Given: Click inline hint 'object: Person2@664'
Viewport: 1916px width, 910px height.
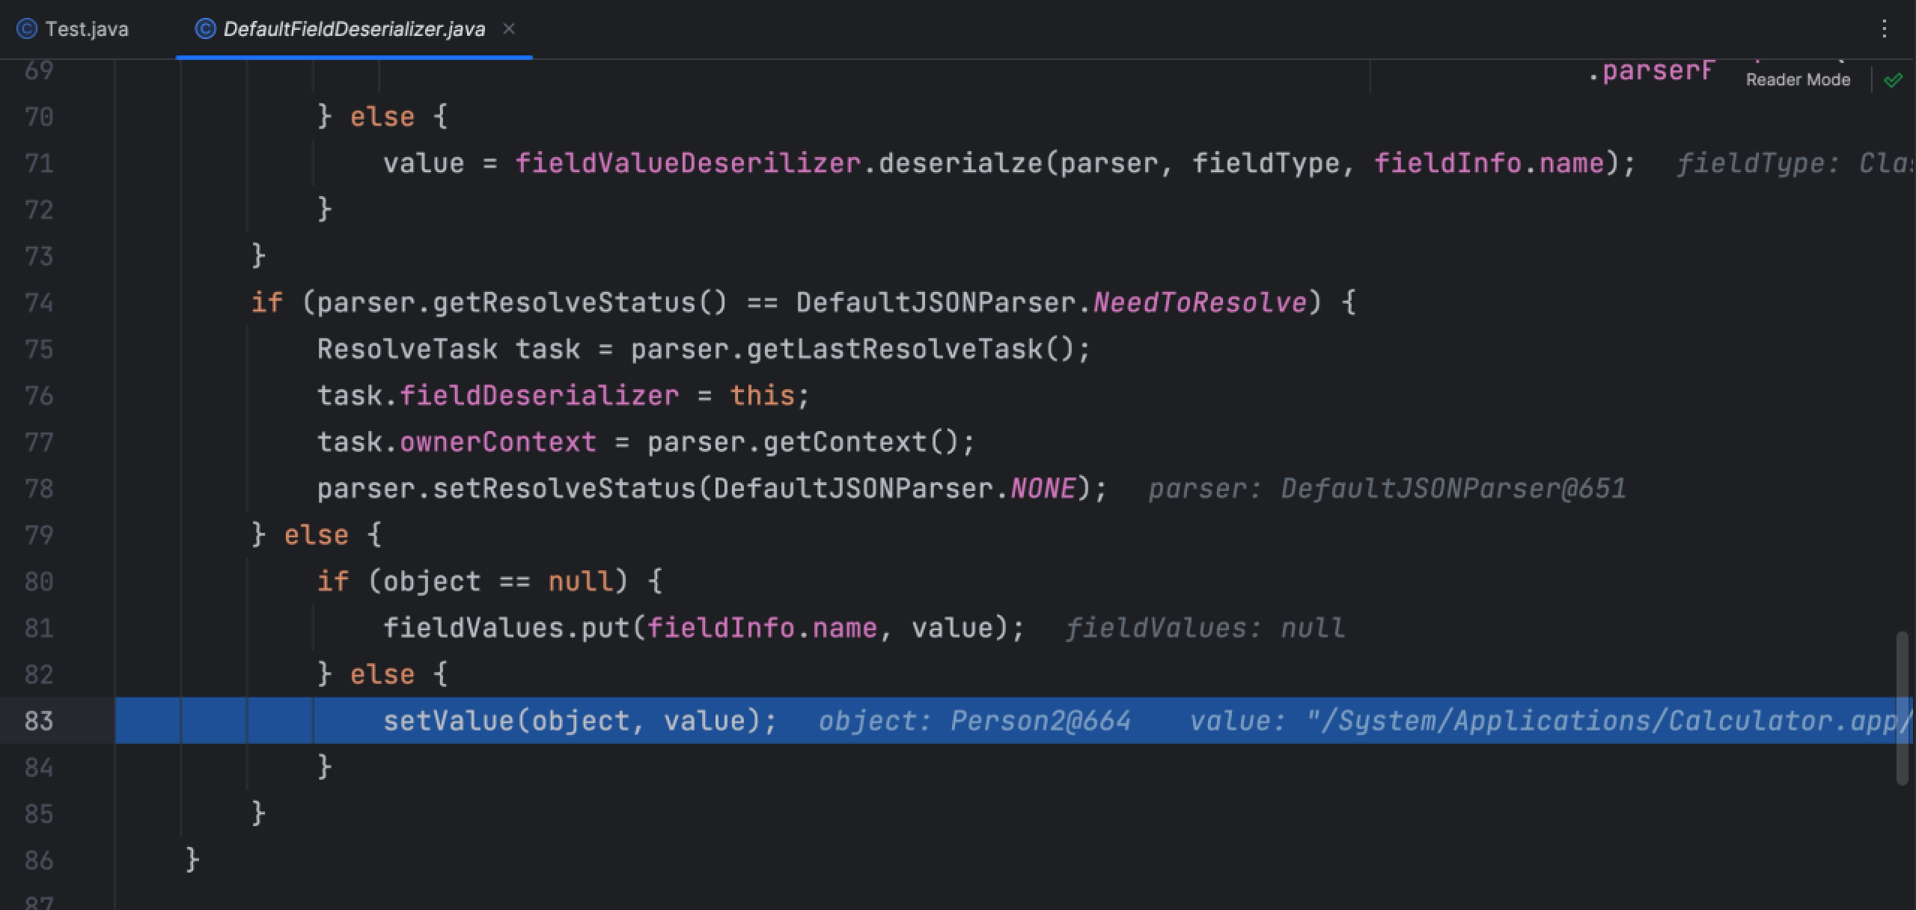Looking at the screenshot, I should pos(974,721).
